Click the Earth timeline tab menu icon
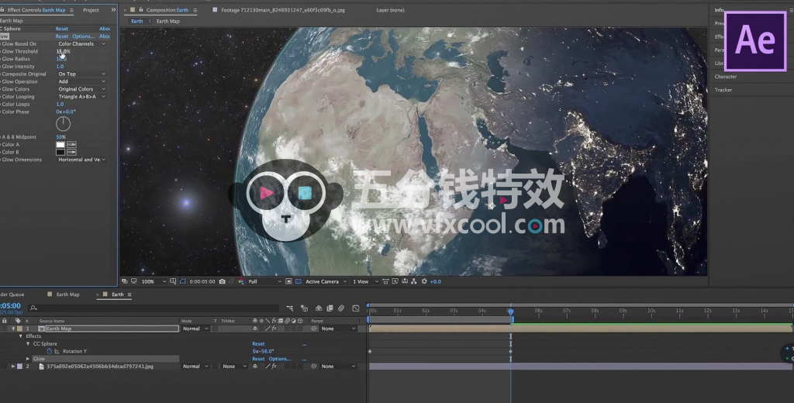794x403 pixels. click(x=129, y=294)
